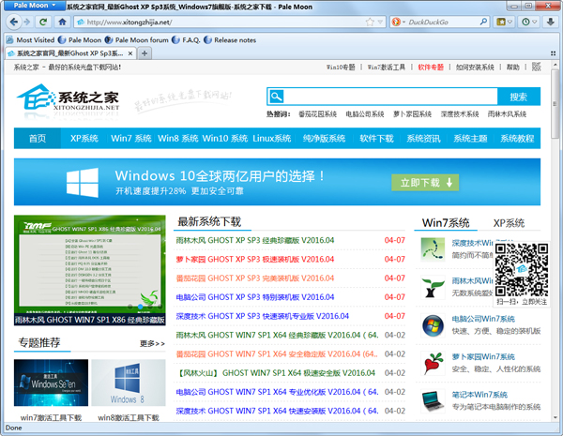
Task: Click the browser Back arrow button
Action: [x=14, y=22]
